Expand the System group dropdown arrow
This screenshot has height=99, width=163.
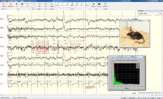pos(6,9)
